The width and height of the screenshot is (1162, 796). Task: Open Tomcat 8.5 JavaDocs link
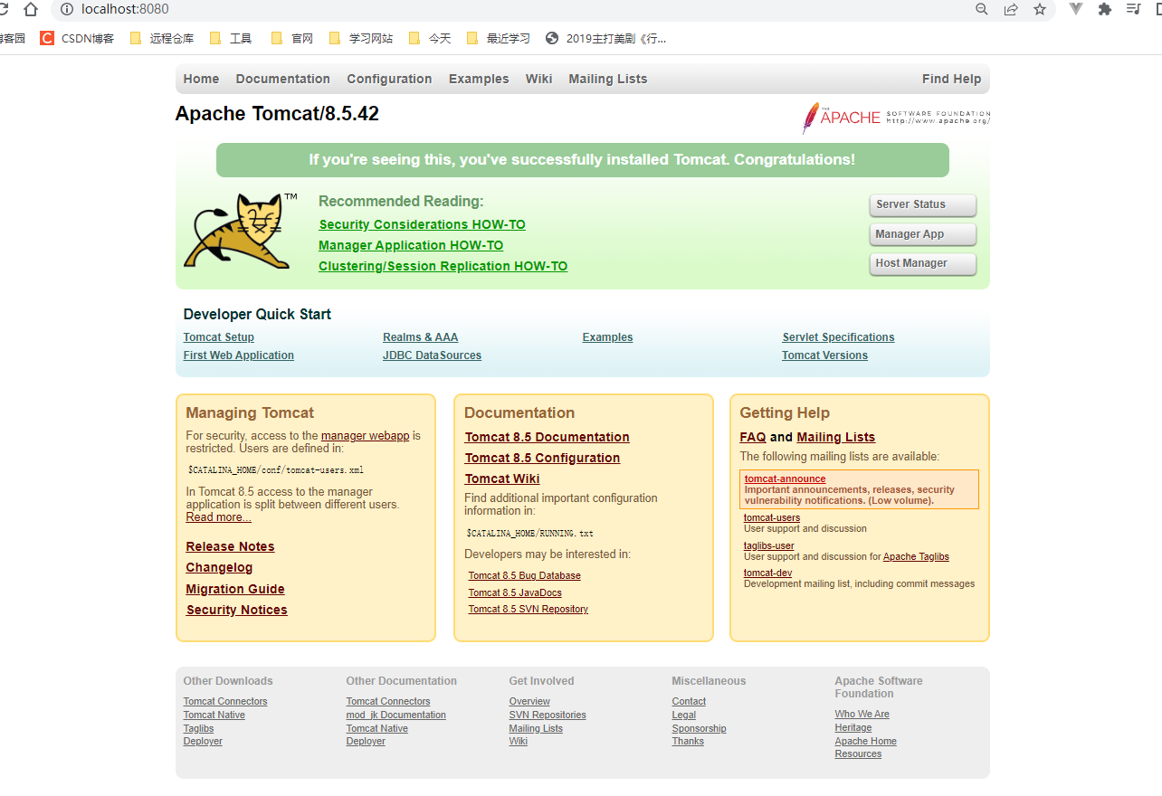[515, 592]
